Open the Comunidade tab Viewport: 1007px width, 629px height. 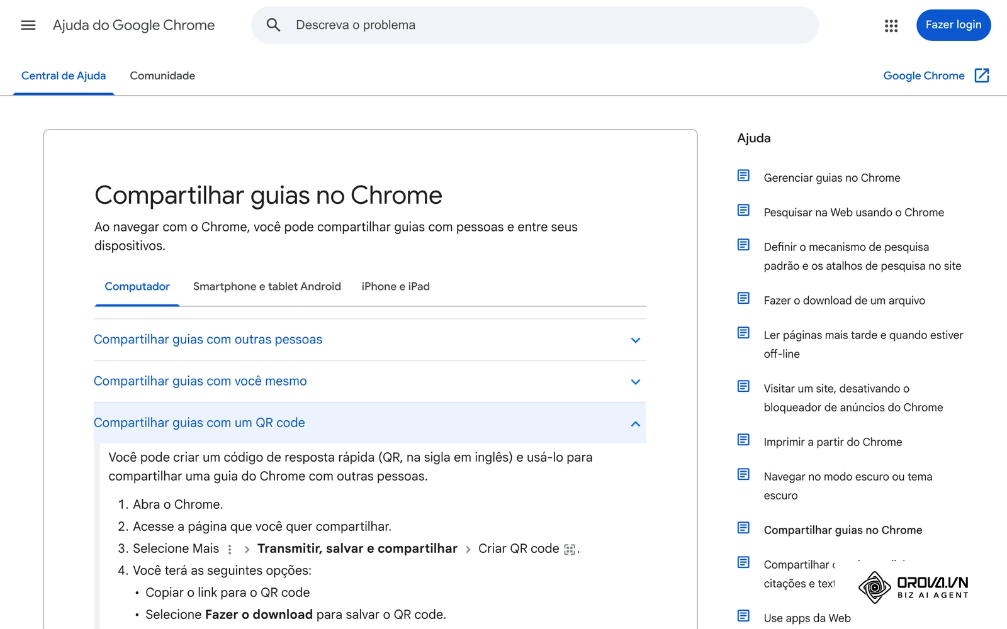pyautogui.click(x=162, y=76)
